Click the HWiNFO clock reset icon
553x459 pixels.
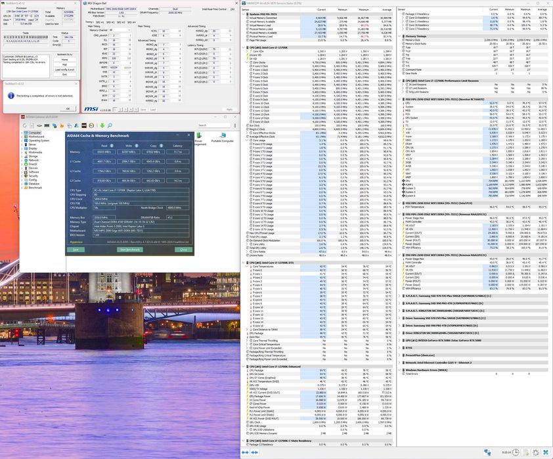click(x=516, y=452)
